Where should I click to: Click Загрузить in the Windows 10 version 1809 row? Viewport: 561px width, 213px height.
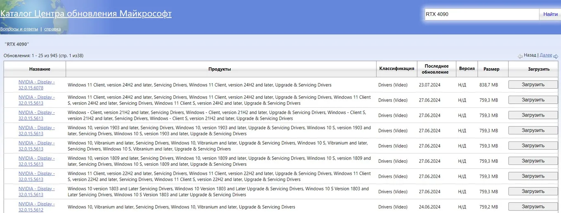[533, 160]
